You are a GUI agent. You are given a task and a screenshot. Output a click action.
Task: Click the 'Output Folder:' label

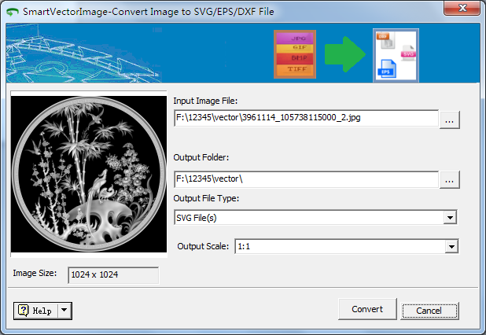pyautogui.click(x=201, y=157)
